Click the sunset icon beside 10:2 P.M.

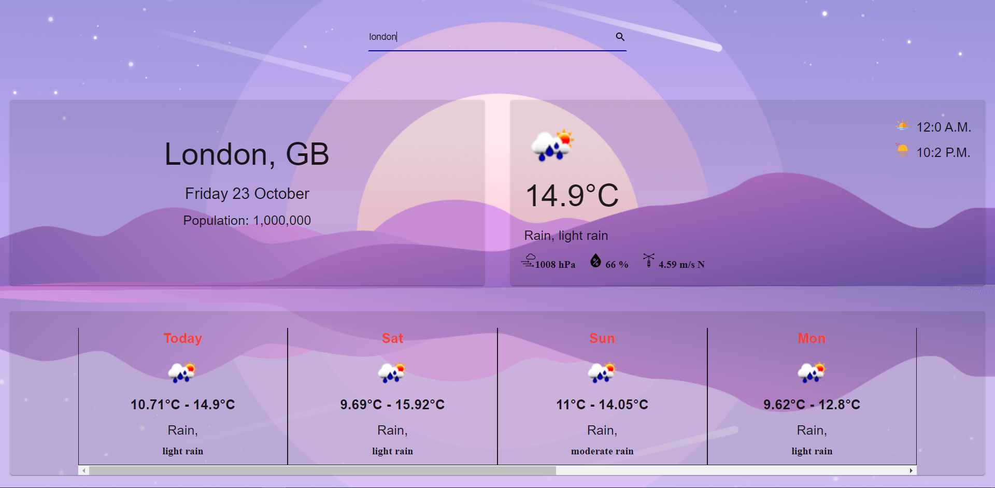(902, 151)
